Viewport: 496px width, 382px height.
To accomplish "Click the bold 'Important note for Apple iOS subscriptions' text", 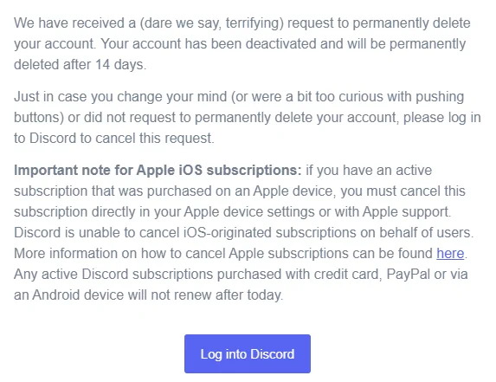I will pyautogui.click(x=158, y=171).
